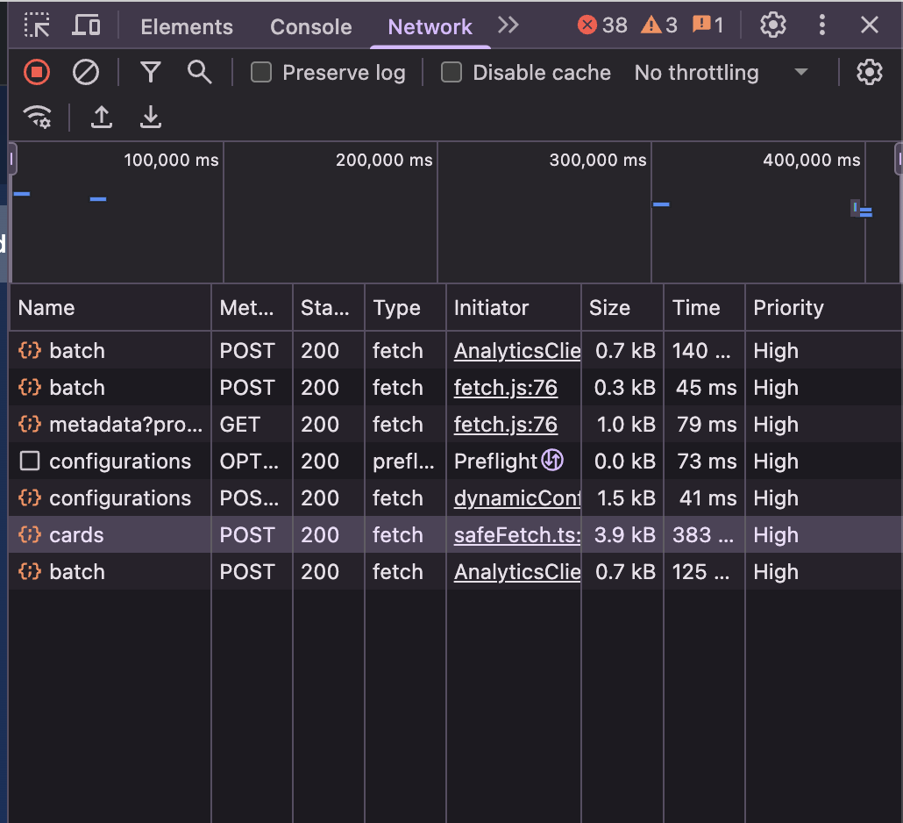
Task: Sort requests by Method column
Action: pos(252,308)
